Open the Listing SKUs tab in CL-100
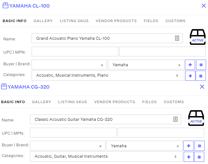Viewport: 208px width, 164px height. coord(74,21)
